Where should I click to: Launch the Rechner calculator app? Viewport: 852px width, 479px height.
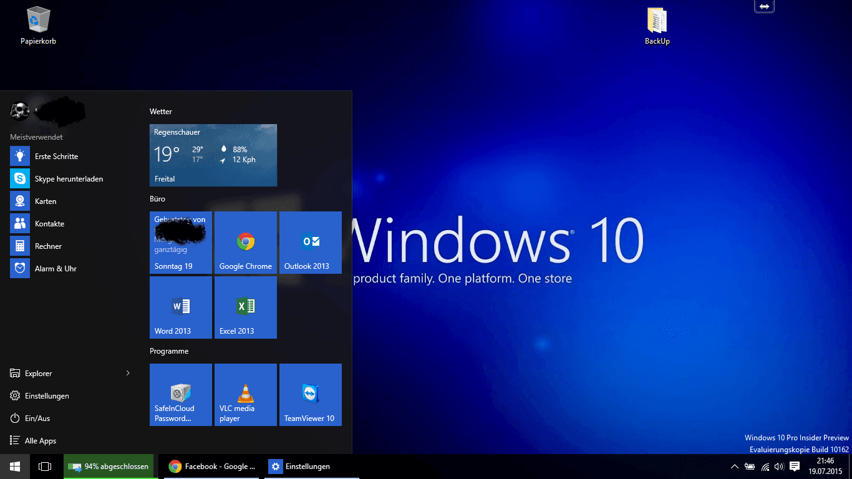(x=70, y=246)
